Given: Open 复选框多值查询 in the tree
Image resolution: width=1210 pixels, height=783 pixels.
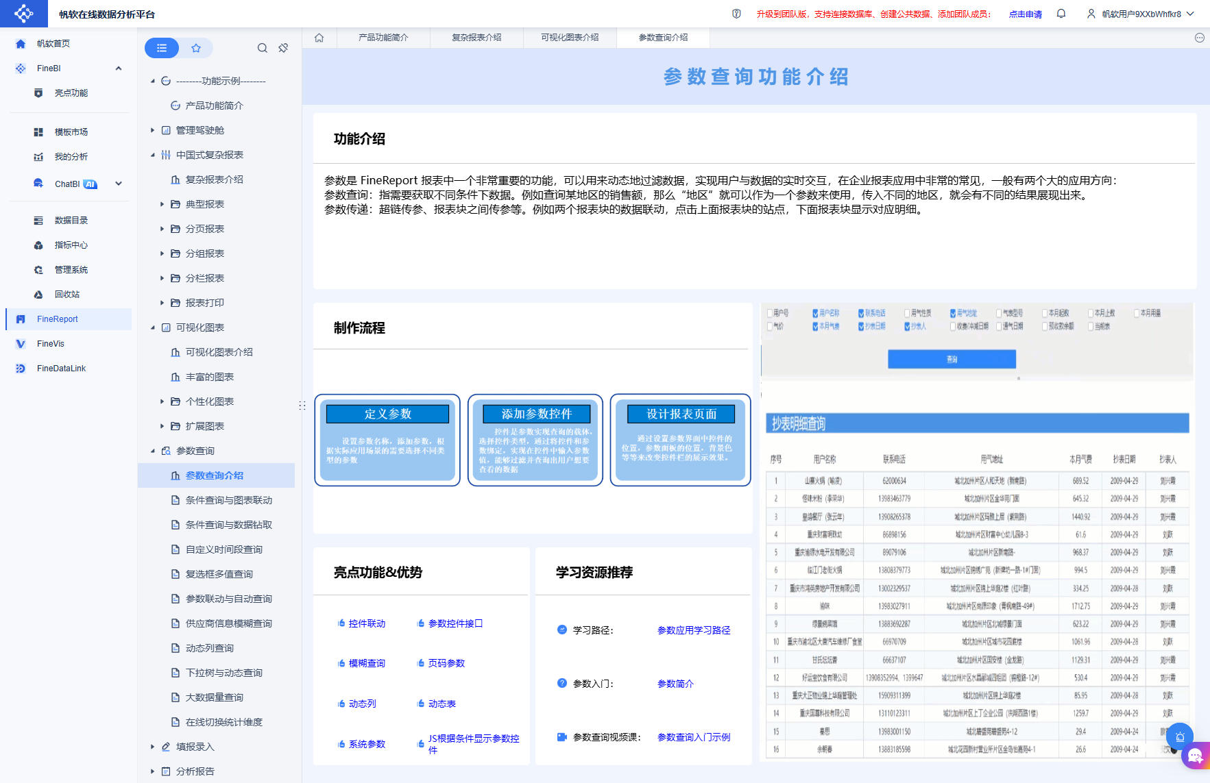Looking at the screenshot, I should coord(219,575).
